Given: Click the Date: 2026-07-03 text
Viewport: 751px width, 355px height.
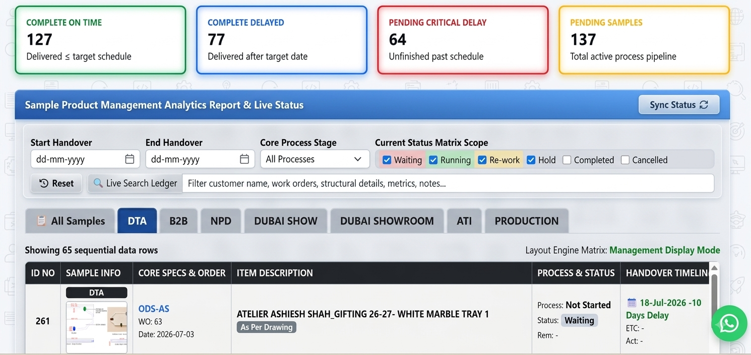Looking at the screenshot, I should pyautogui.click(x=166, y=334).
